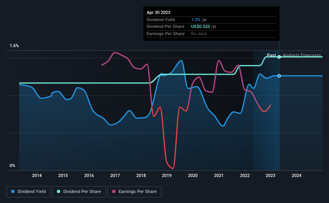Viewport: 329px width, 203px height.
Task: Click the pink Earnings Per Share legend dot
Action: click(x=114, y=191)
